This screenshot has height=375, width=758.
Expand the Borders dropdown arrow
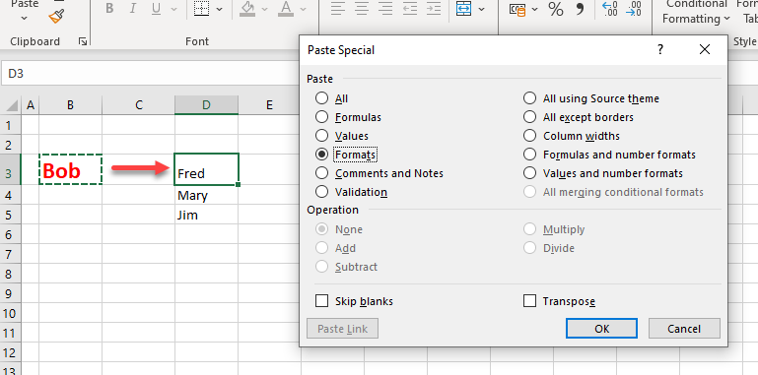(220, 9)
